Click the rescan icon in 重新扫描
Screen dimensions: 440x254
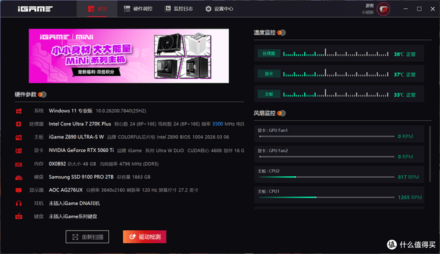[x=75, y=237]
